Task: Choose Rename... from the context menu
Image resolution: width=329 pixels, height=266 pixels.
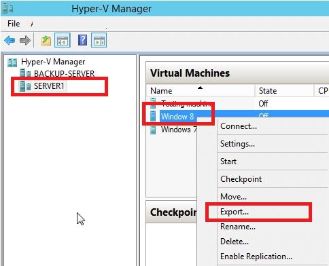Action: tap(273, 227)
